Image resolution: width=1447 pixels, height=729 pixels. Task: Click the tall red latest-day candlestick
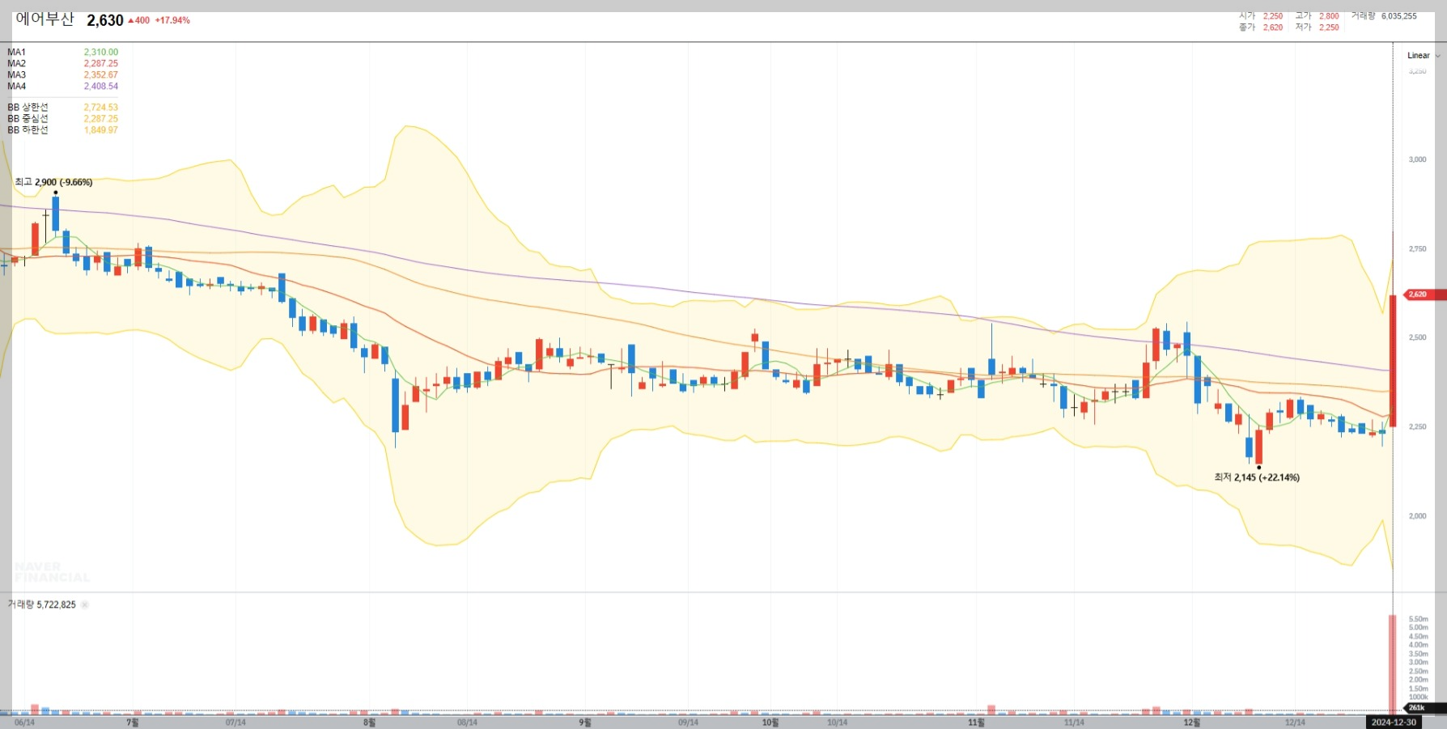1393,361
